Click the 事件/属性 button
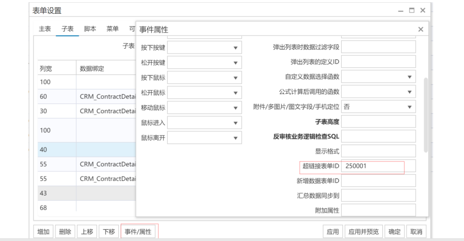This screenshot has height=241, width=464. 139,232
